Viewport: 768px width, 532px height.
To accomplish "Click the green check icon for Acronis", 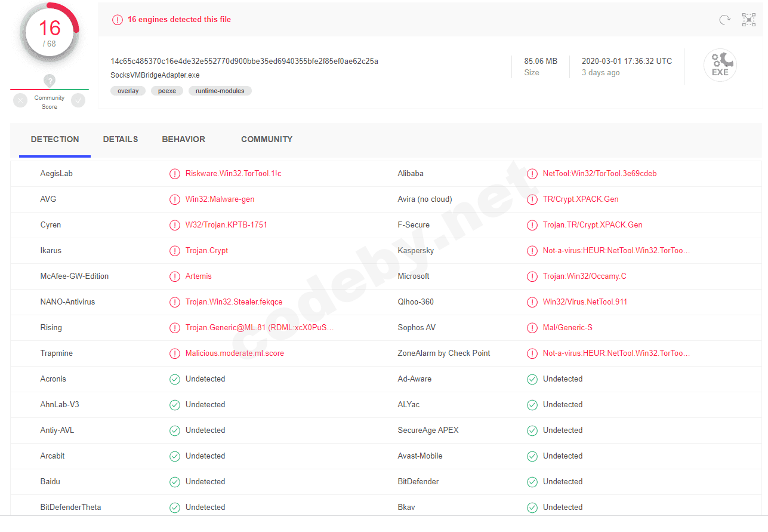I will tap(175, 379).
